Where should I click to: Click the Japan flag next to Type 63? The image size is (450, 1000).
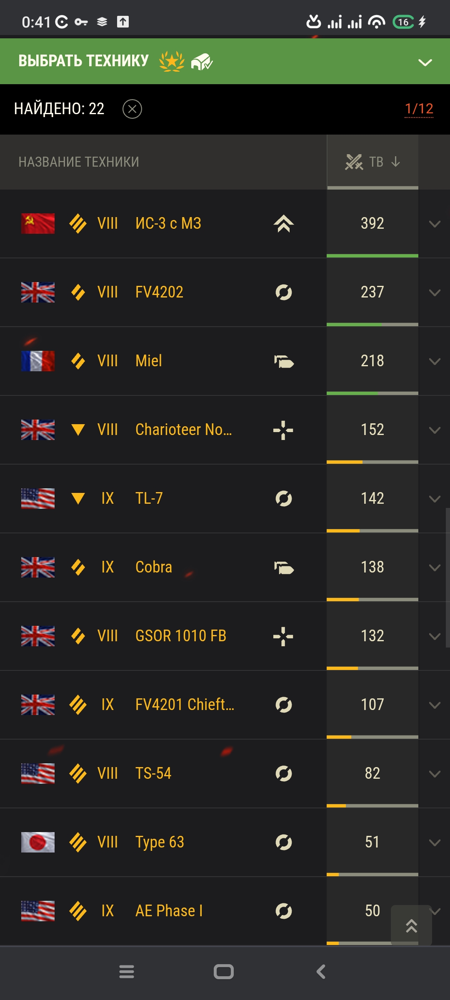(38, 842)
